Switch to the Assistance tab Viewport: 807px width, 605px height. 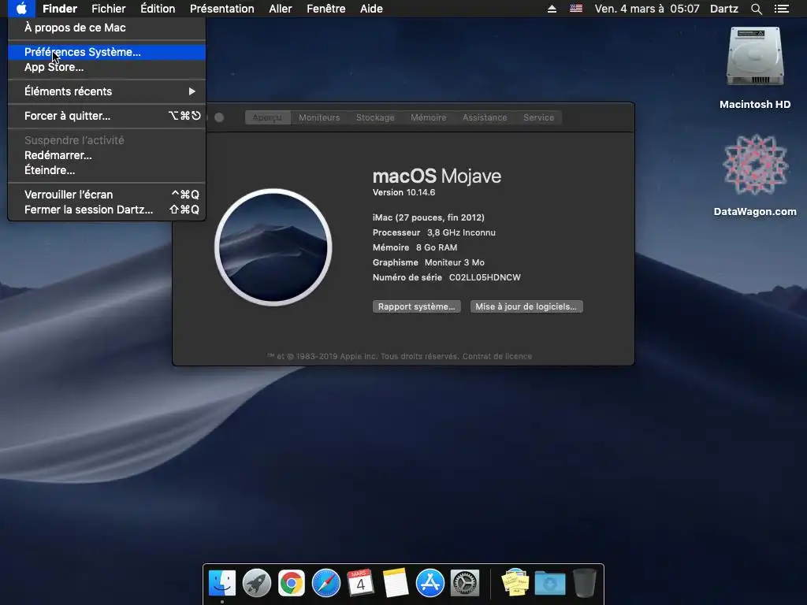(485, 117)
